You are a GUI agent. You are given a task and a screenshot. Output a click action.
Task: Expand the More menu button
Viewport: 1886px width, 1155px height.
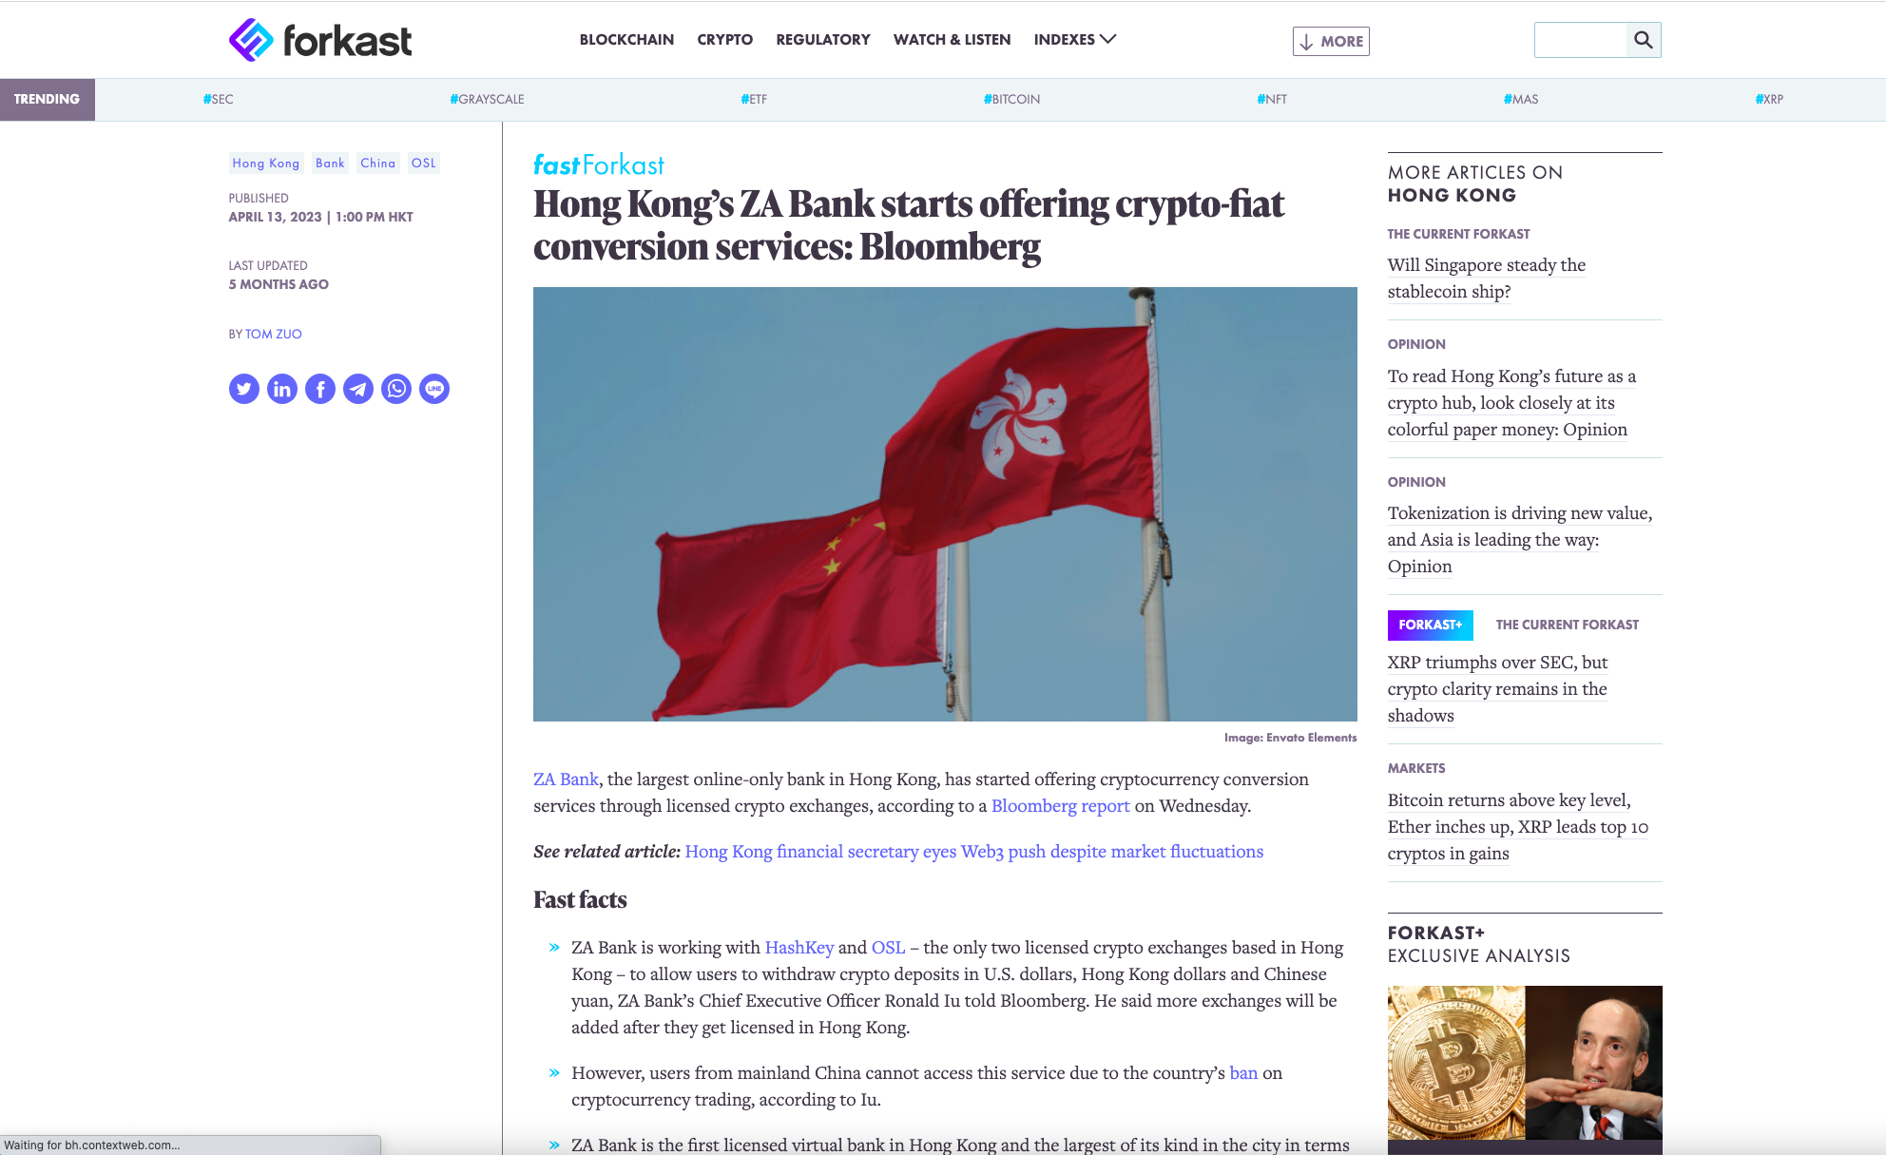tap(1331, 41)
